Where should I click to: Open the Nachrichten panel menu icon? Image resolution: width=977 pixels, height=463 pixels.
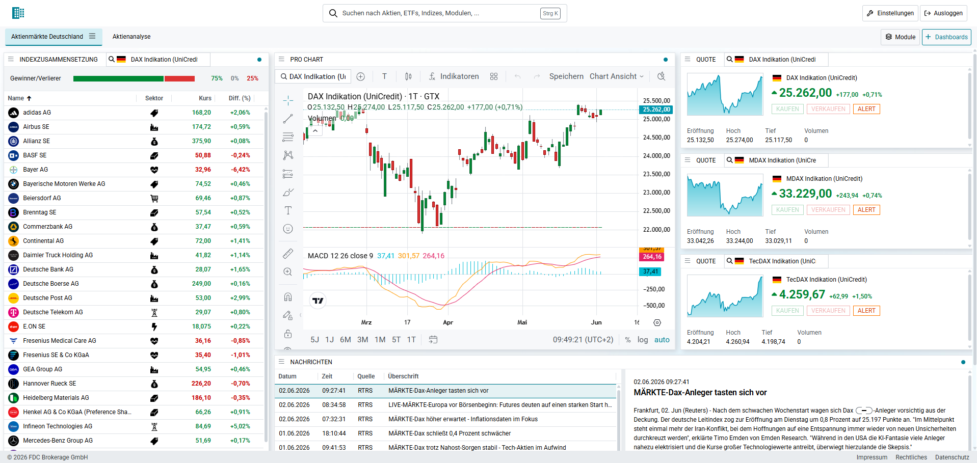point(281,362)
